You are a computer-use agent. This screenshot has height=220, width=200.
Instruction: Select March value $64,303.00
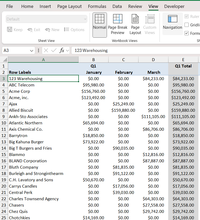click(x=153, y=199)
